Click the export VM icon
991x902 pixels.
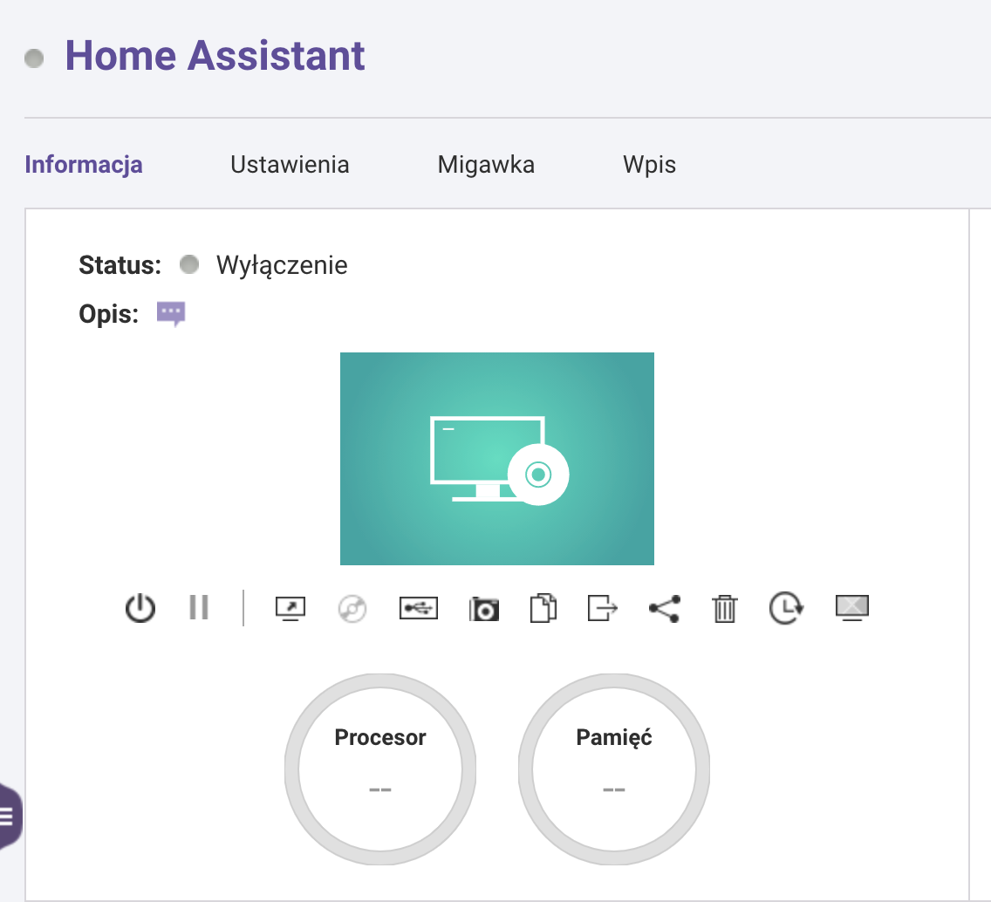coord(602,608)
